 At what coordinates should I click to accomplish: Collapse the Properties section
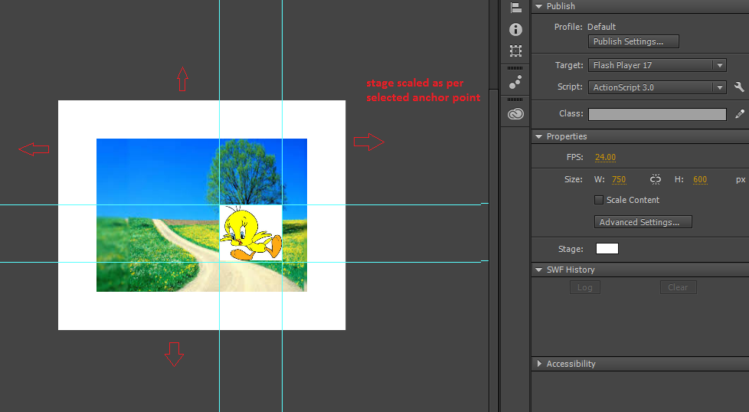[x=539, y=136]
